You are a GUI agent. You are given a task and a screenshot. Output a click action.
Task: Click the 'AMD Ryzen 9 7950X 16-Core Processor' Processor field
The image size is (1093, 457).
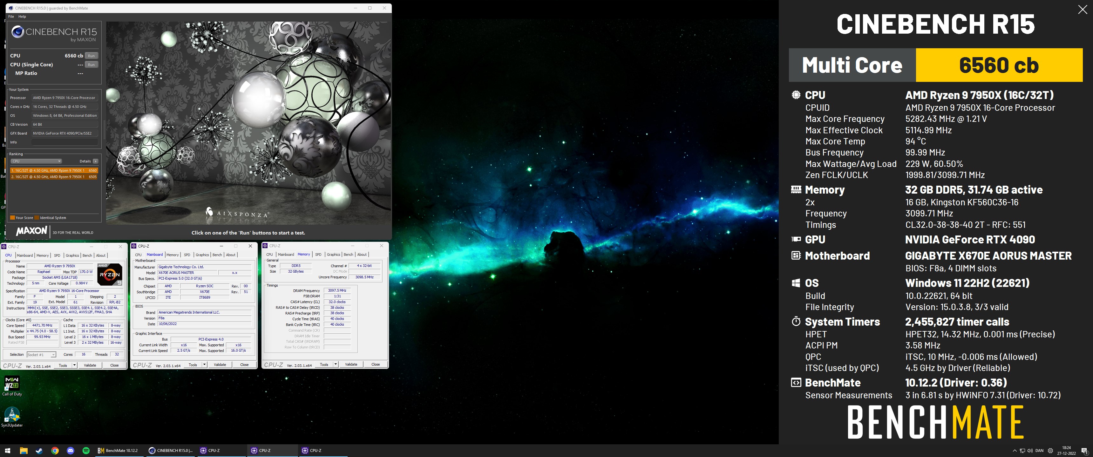65,97
